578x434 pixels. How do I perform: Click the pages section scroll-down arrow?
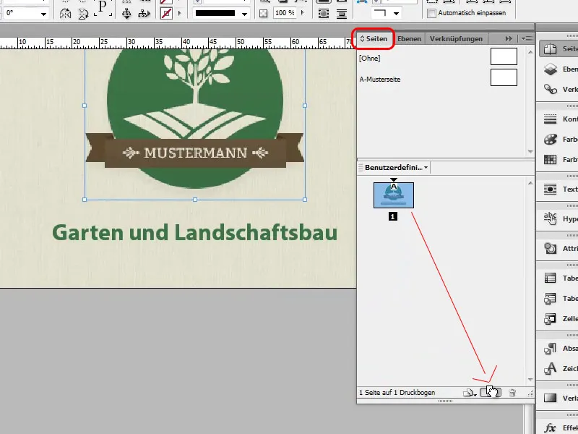point(530,379)
